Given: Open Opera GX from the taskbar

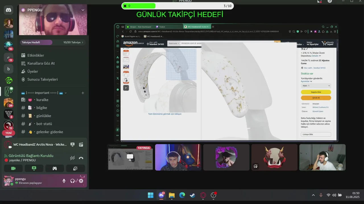Looking at the screenshot, I should (x=203, y=195).
